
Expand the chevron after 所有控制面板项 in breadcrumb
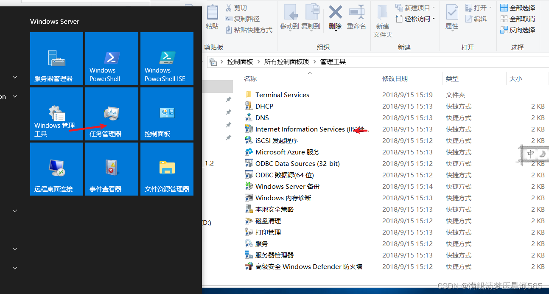[x=314, y=62]
